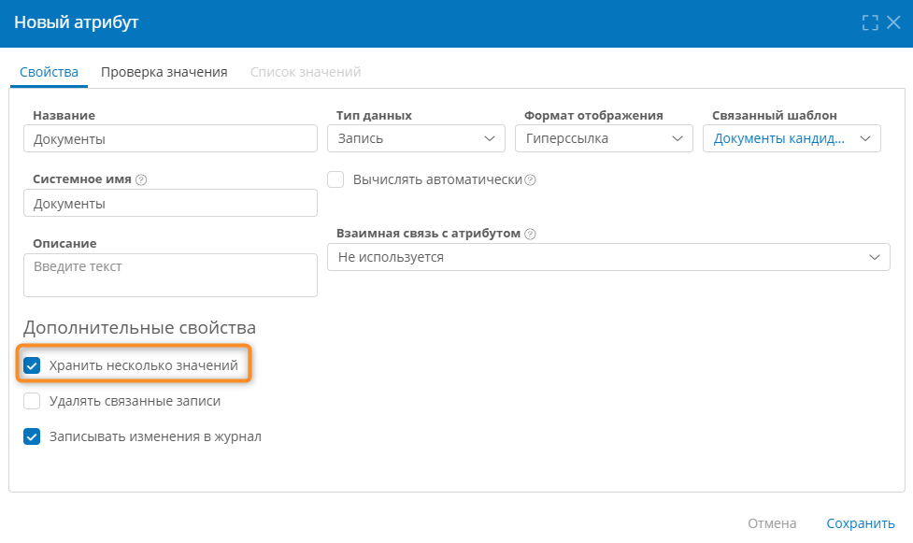
Task: Uncheck Хранить несколько значений checkbox
Action: (x=32, y=365)
